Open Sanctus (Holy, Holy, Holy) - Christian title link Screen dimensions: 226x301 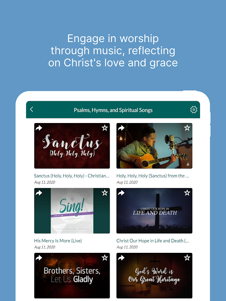[72, 176]
